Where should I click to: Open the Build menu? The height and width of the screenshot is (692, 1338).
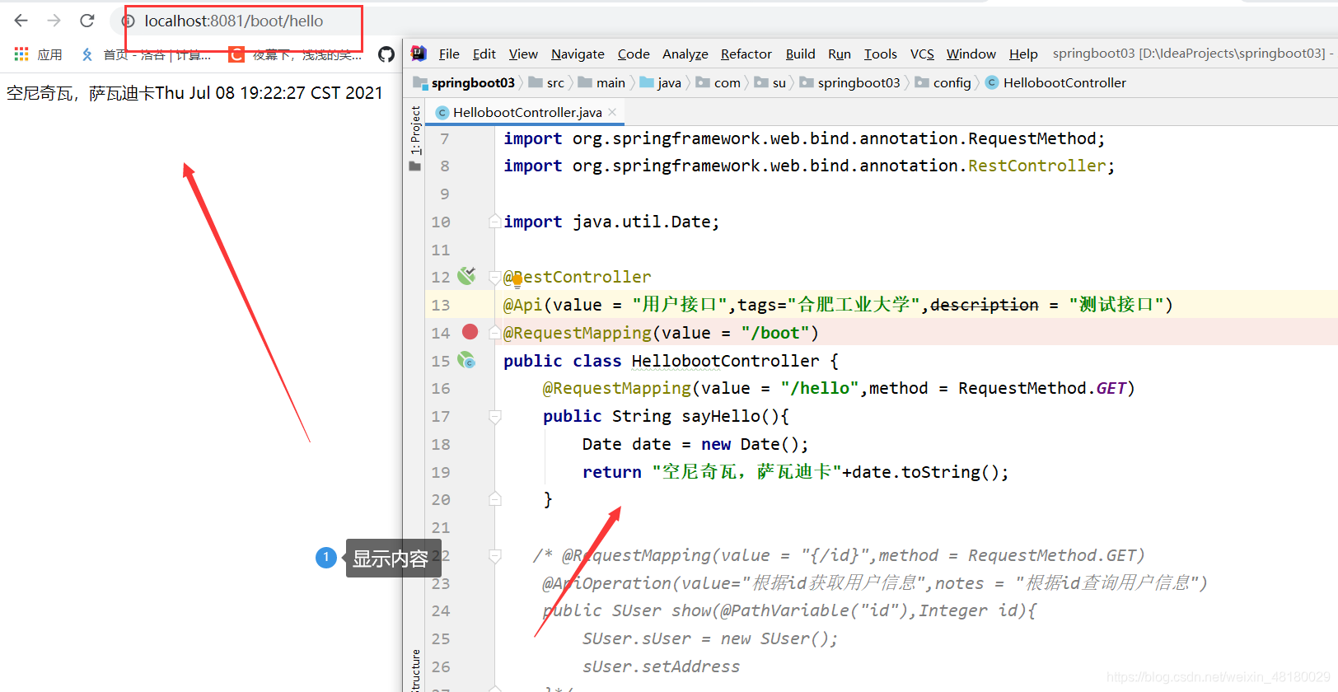800,54
